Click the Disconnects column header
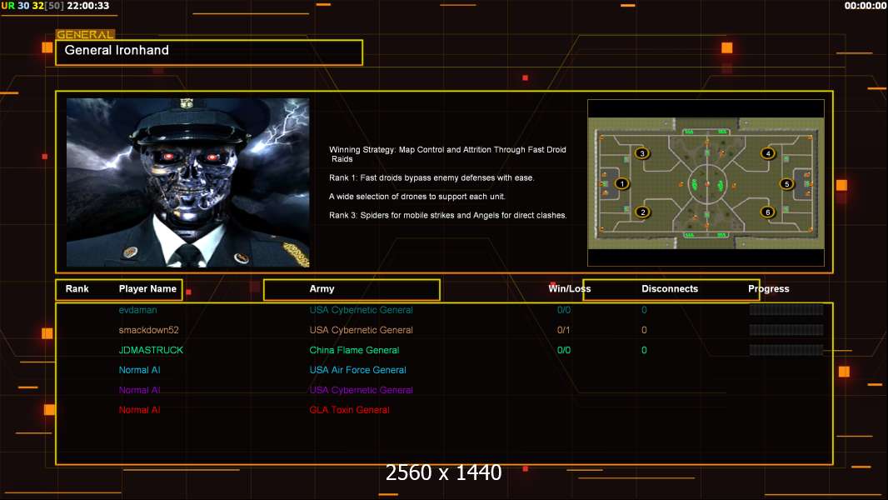This screenshot has width=888, height=500. coord(670,289)
